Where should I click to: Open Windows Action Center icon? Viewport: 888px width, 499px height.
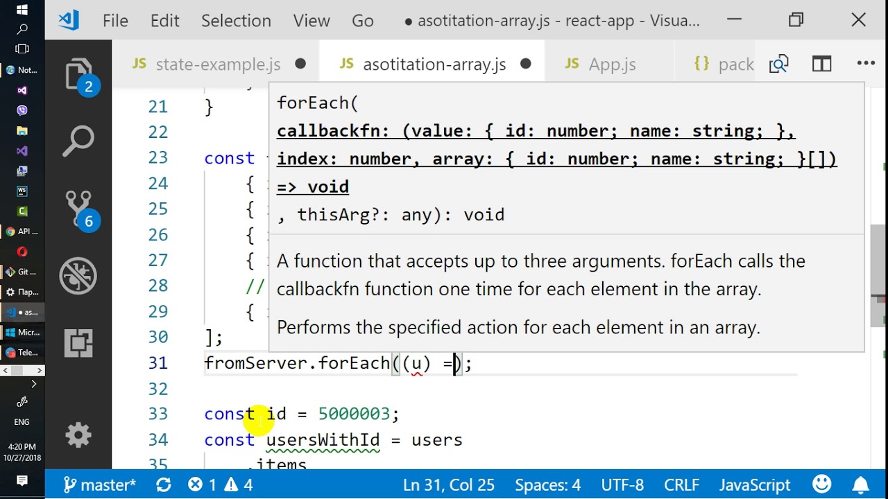(22, 480)
